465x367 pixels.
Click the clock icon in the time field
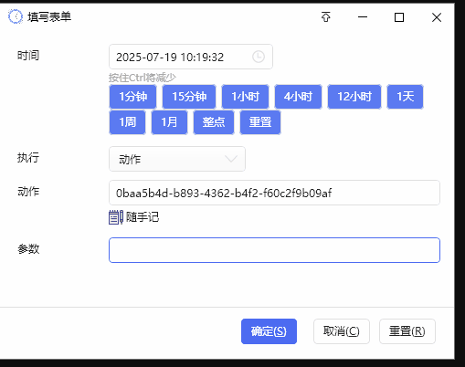pyautogui.click(x=259, y=57)
